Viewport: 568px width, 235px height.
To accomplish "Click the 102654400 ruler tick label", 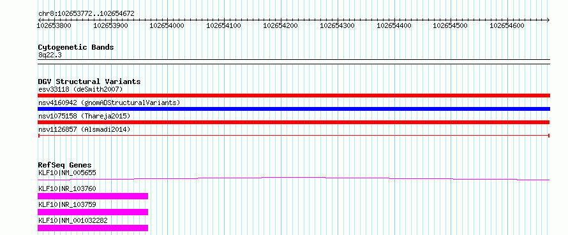I will [x=394, y=25].
